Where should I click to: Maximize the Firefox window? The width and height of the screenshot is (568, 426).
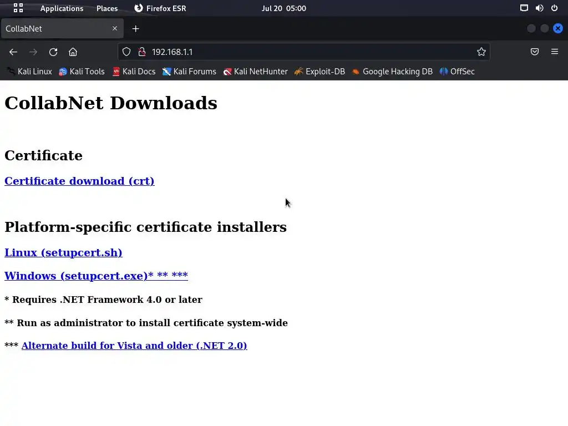point(545,29)
